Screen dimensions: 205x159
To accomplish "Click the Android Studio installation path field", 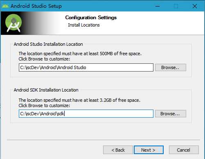I will (86, 67).
